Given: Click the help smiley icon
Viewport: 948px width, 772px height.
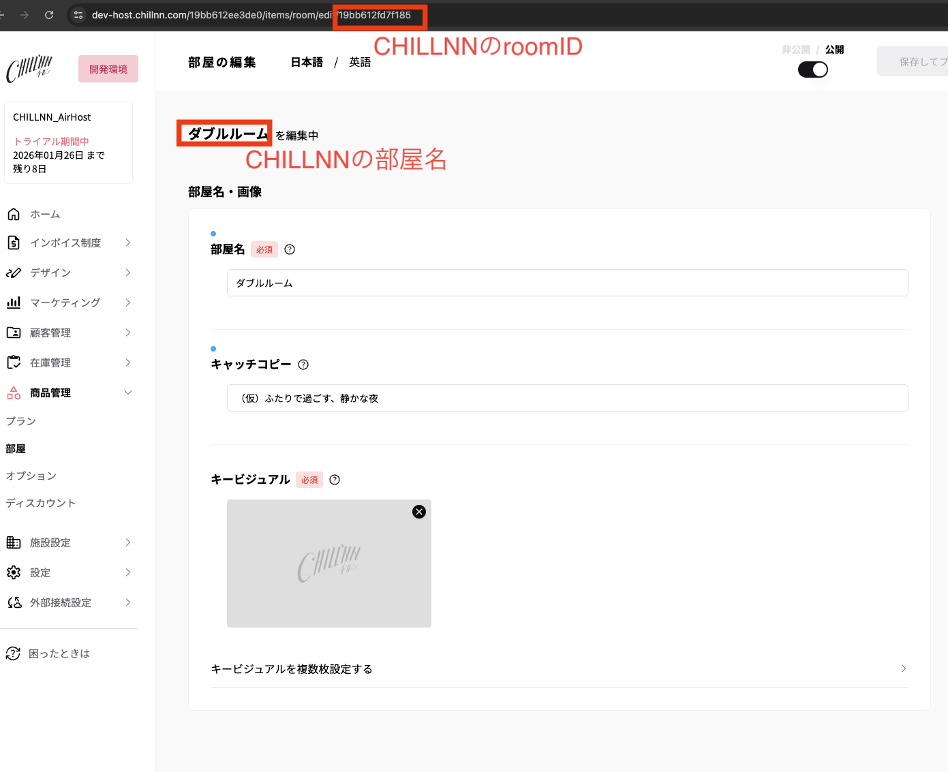Looking at the screenshot, I should (13, 653).
